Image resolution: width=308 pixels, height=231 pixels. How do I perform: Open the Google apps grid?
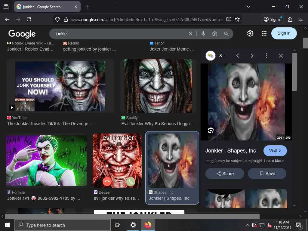264,33
